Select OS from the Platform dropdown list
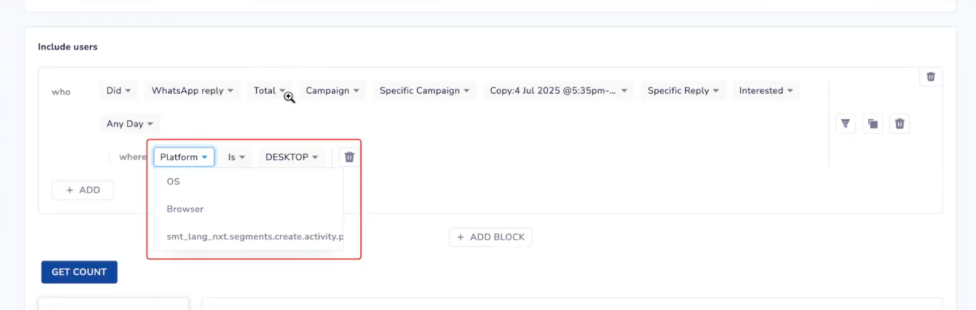The width and height of the screenshot is (976, 310). coord(173,181)
